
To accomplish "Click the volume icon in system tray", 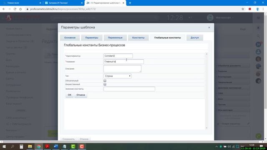I will click(x=229, y=146).
